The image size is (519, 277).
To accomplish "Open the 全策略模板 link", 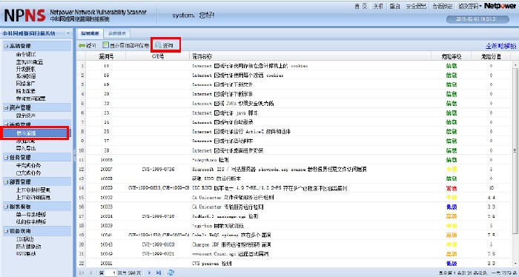I will point(500,46).
